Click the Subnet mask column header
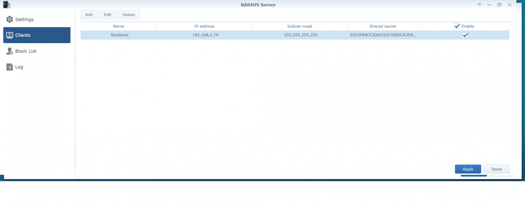 [299, 26]
